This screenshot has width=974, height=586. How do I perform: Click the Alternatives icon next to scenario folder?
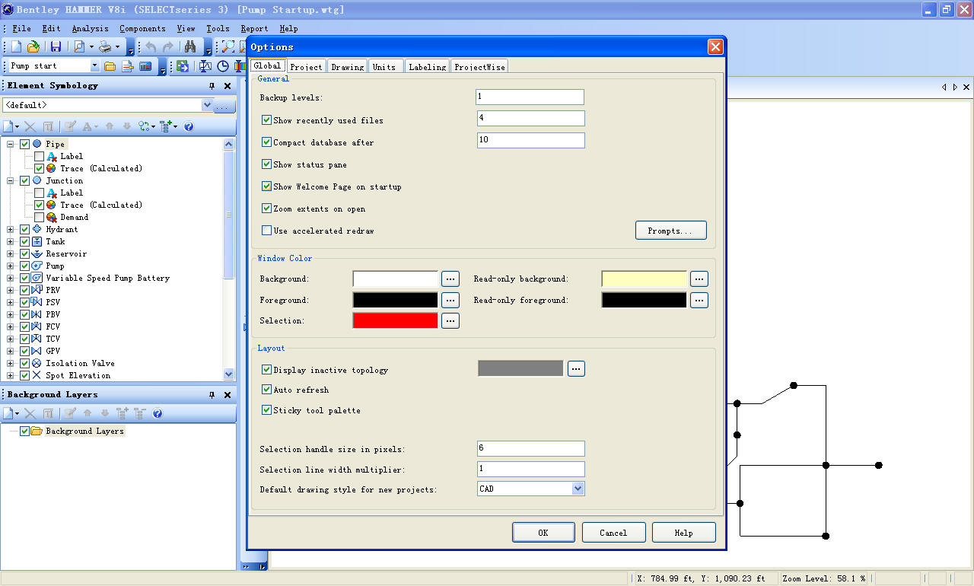tap(128, 66)
